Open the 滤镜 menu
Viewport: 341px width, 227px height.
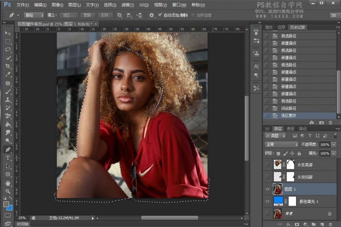point(128,5)
